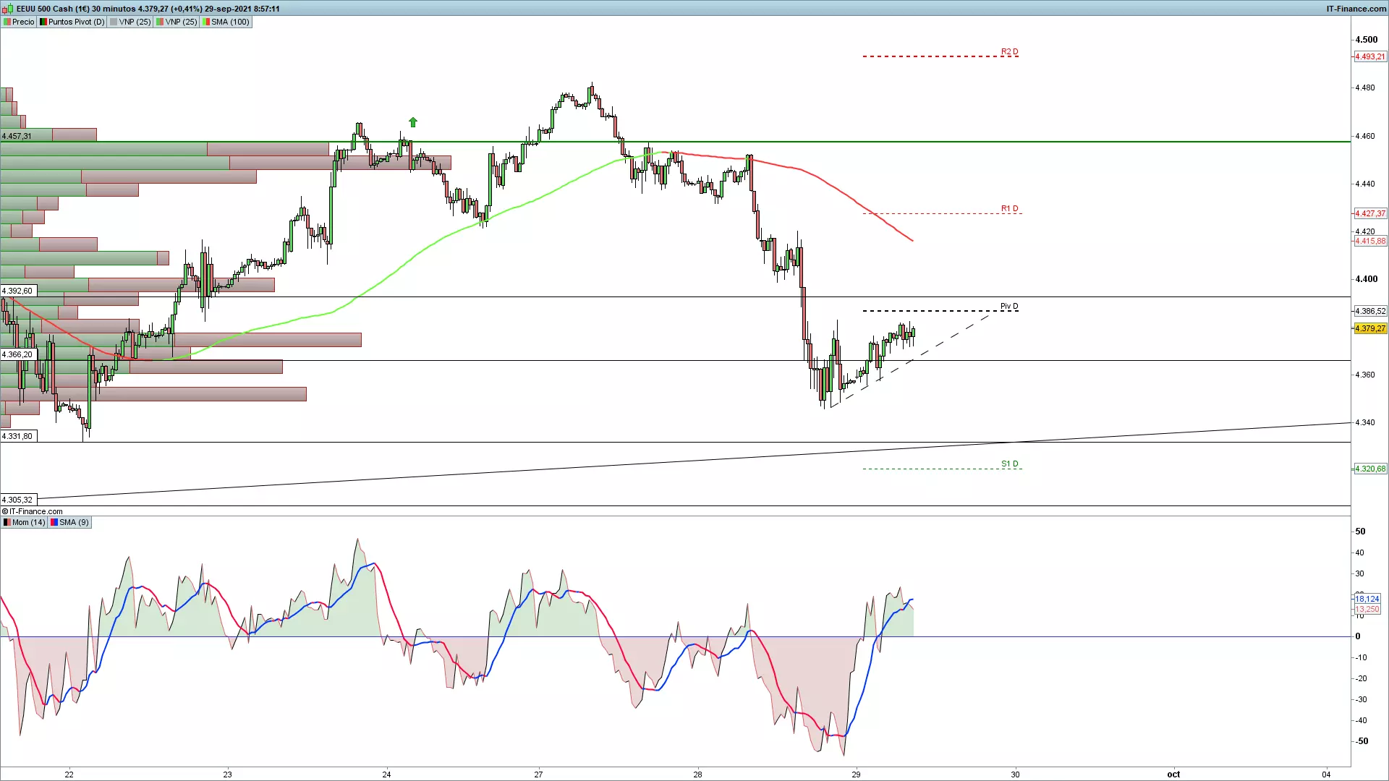This screenshot has width=1389, height=781.
Task: Click the date label 22 on time axis
Action: click(69, 774)
